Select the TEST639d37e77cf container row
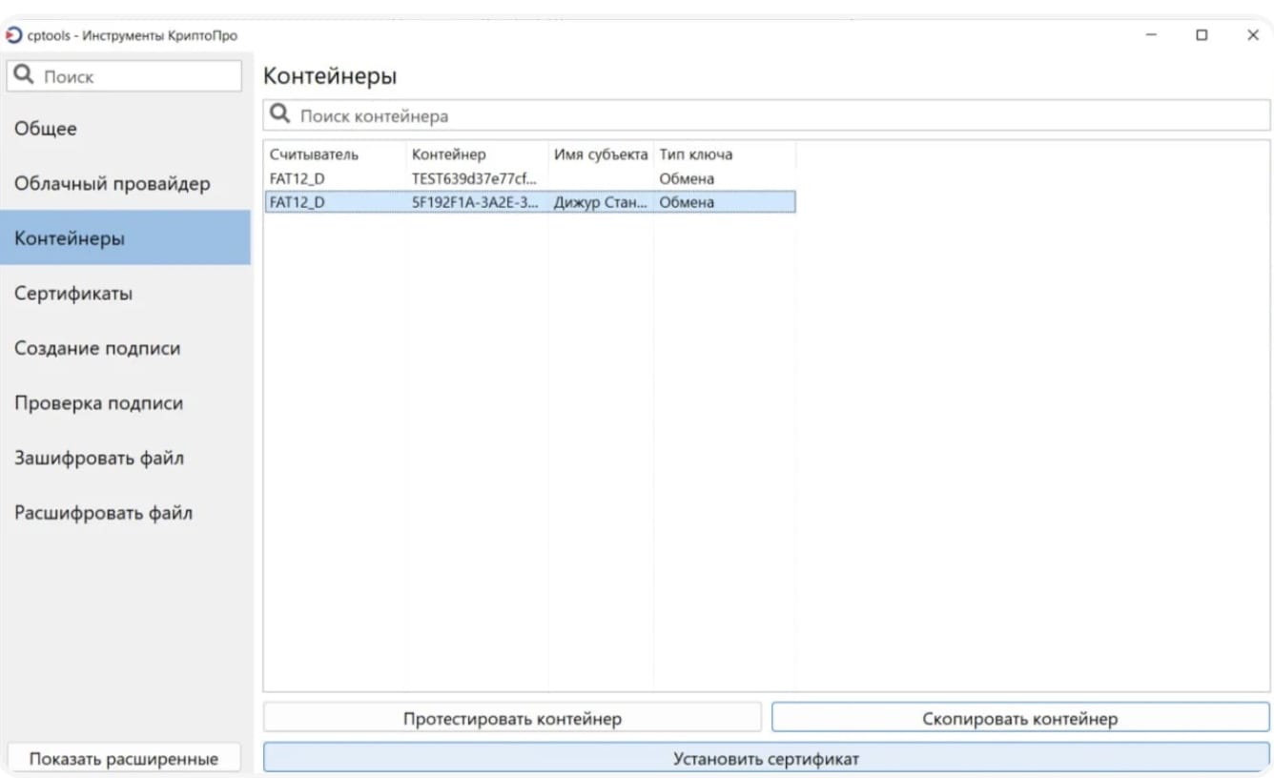The height and width of the screenshot is (778, 1274). 474,178
